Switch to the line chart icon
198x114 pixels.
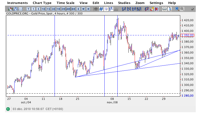coord(20,9)
